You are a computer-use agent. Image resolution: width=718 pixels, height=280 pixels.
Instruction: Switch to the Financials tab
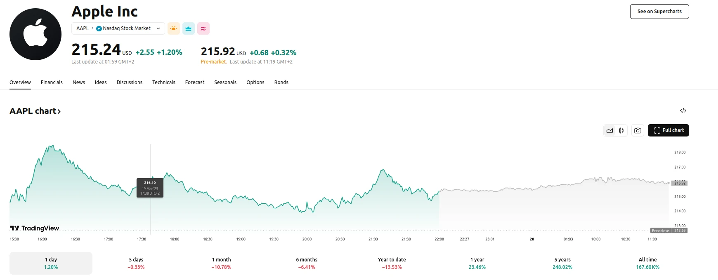52,82
